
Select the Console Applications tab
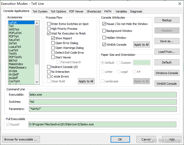pyautogui.click(x=16, y=11)
